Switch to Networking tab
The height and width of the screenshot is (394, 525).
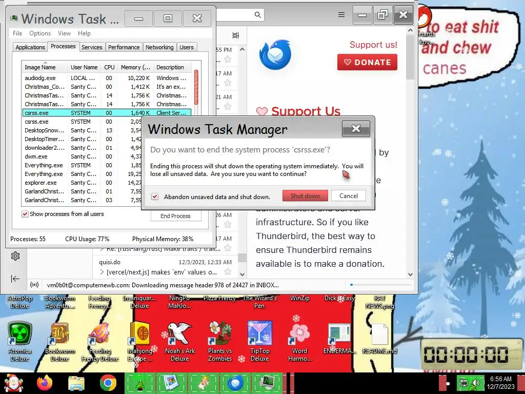pyautogui.click(x=160, y=47)
